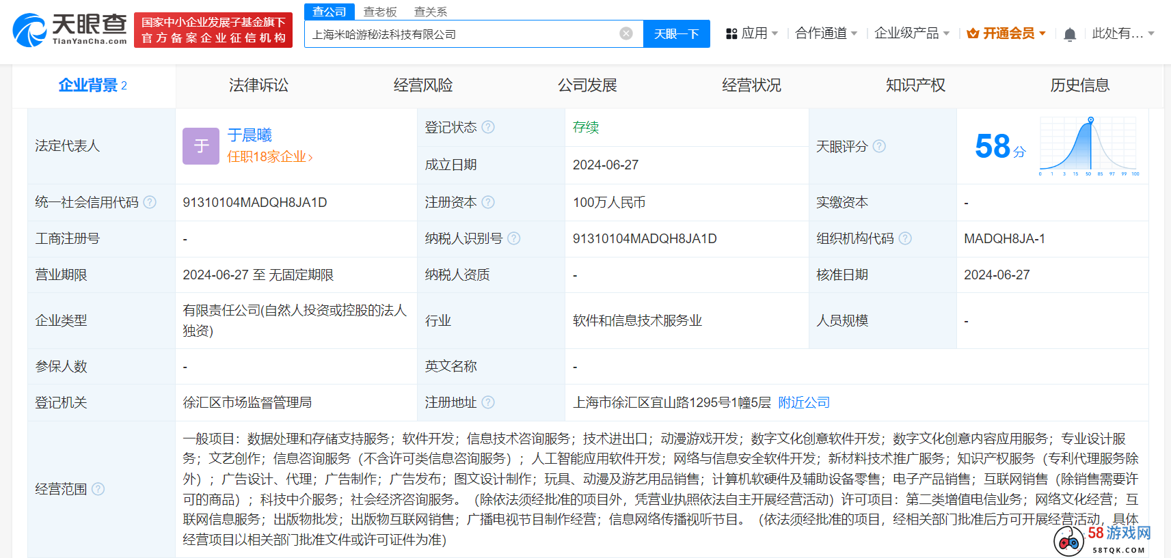The image size is (1171, 558).
Task: Click address 上海市徐汇区宜山路1295号1幢5层
Action: point(672,402)
